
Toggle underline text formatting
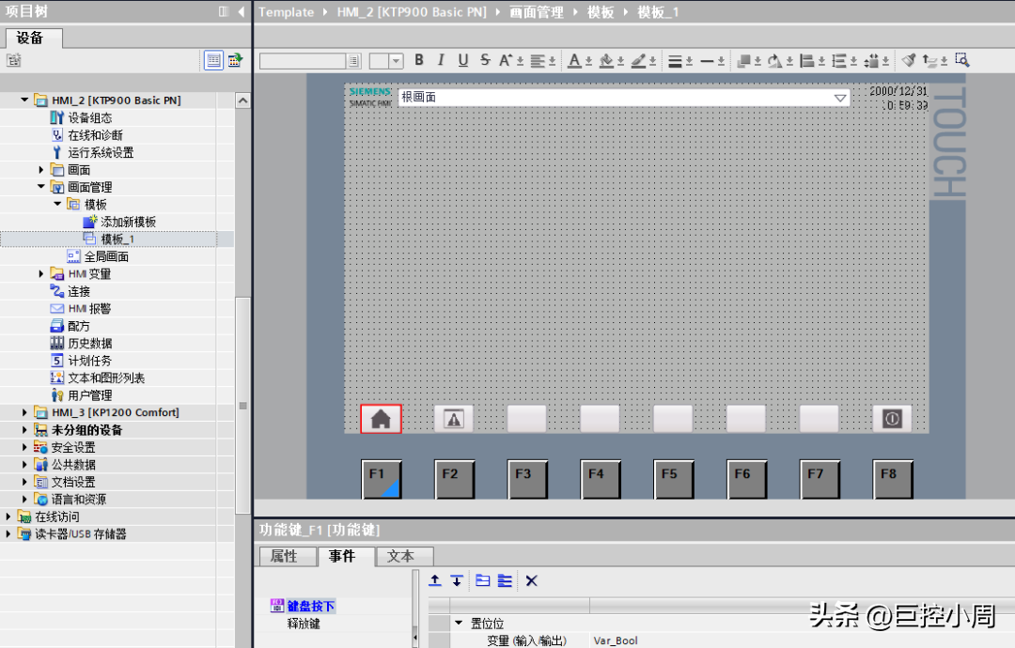click(463, 60)
